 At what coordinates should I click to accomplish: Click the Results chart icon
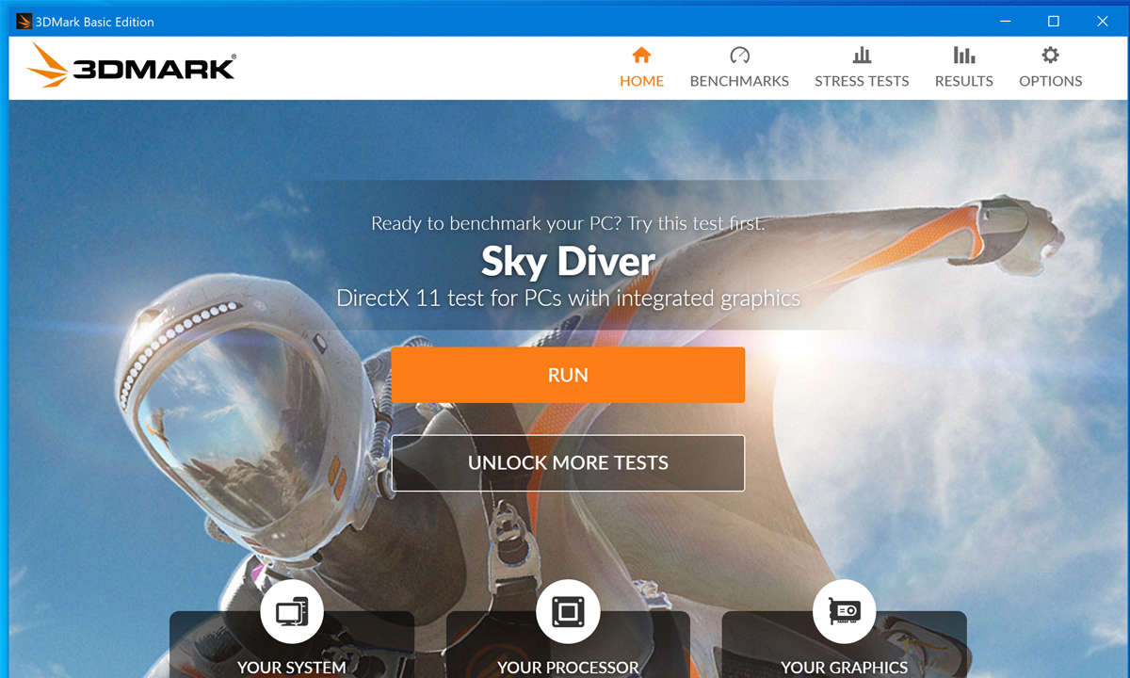[963, 55]
